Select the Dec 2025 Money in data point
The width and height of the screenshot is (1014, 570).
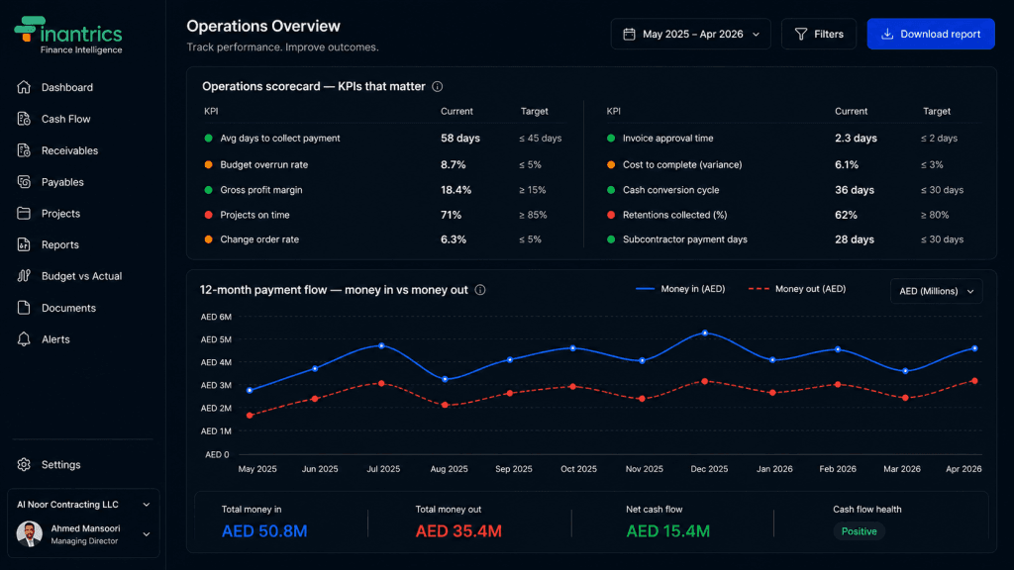pyautogui.click(x=705, y=333)
